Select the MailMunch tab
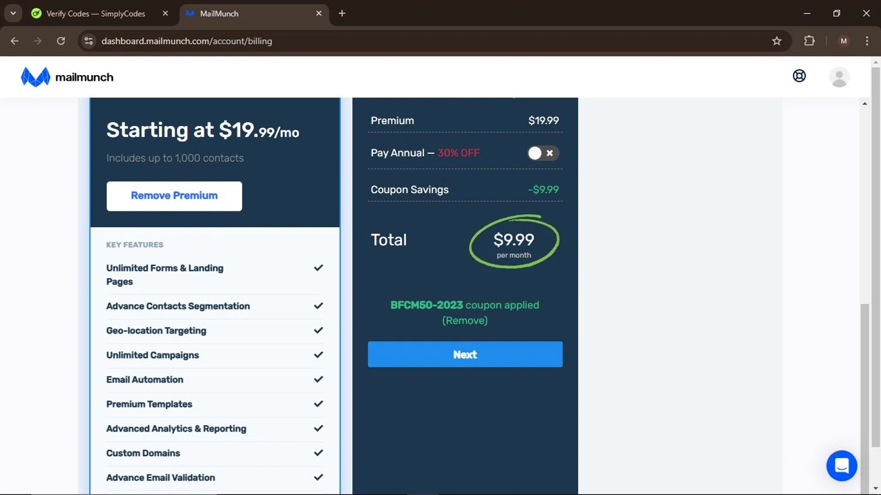The width and height of the screenshot is (881, 495). click(254, 13)
